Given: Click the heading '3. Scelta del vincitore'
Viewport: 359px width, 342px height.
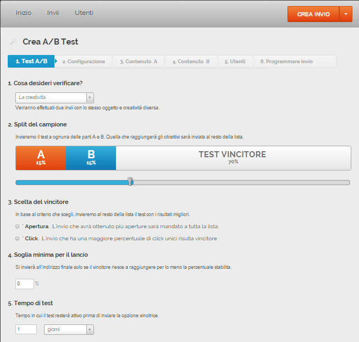Looking at the screenshot, I should (x=38, y=202).
